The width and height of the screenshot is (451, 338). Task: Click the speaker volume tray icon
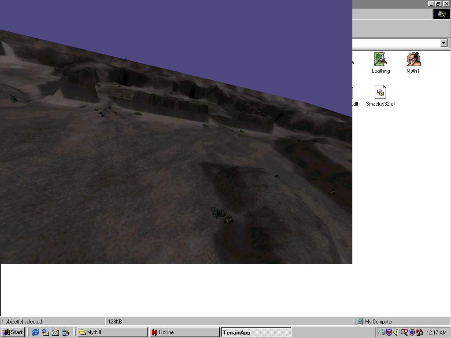(396, 332)
